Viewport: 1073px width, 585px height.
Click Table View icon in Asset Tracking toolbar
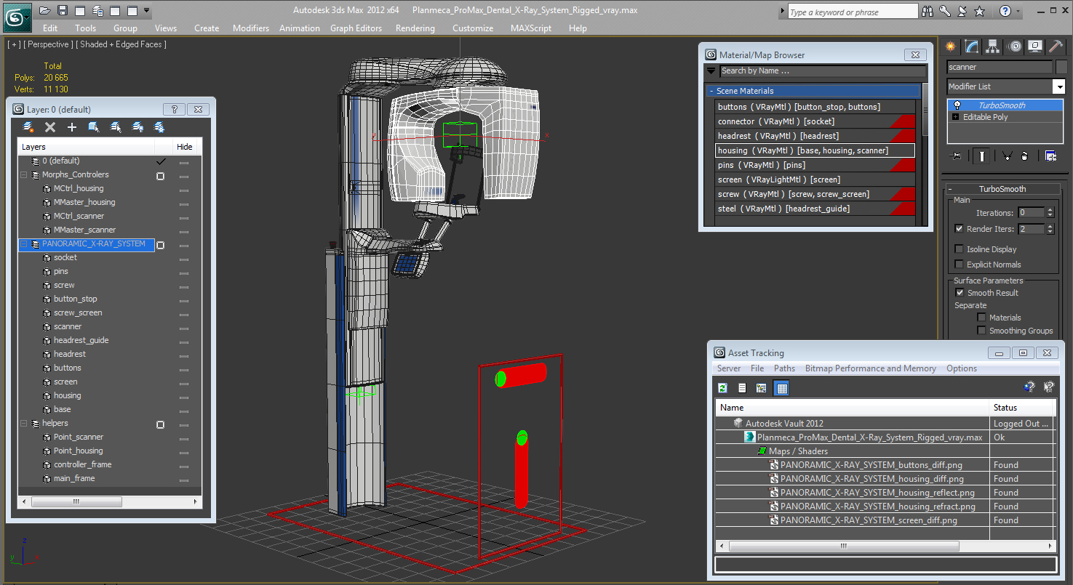click(782, 388)
